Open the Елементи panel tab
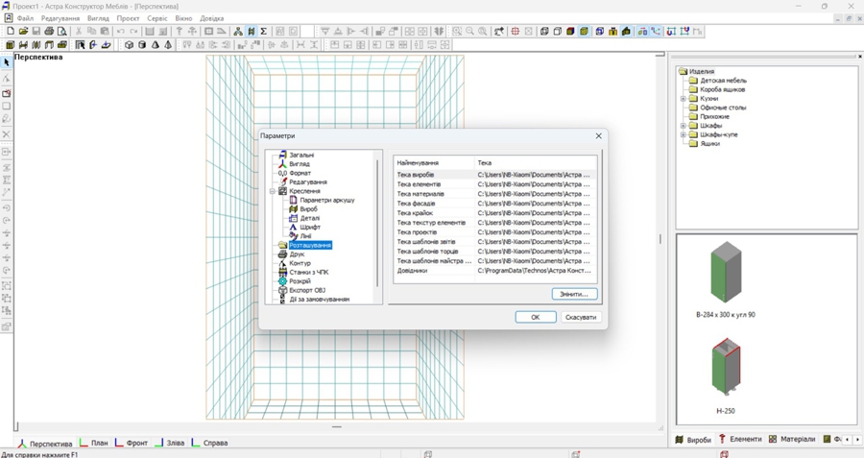Screen dimensions: 864x458 pos(740,439)
